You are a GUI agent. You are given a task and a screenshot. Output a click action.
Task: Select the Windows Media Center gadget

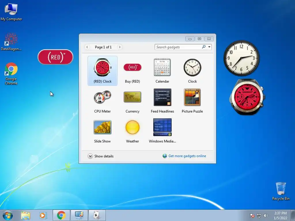tap(162, 131)
